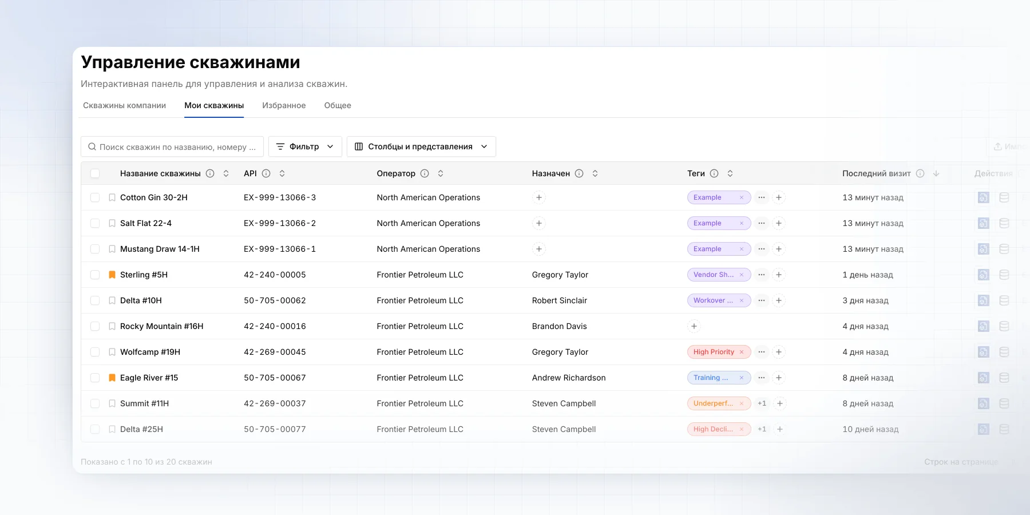Screen dimensions: 1030x515
Task: Open Delta #25H well entry
Action: click(141, 429)
